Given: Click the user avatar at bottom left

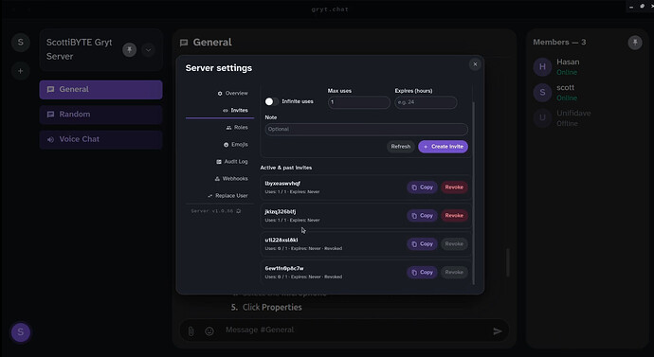Looking at the screenshot, I should point(21,332).
